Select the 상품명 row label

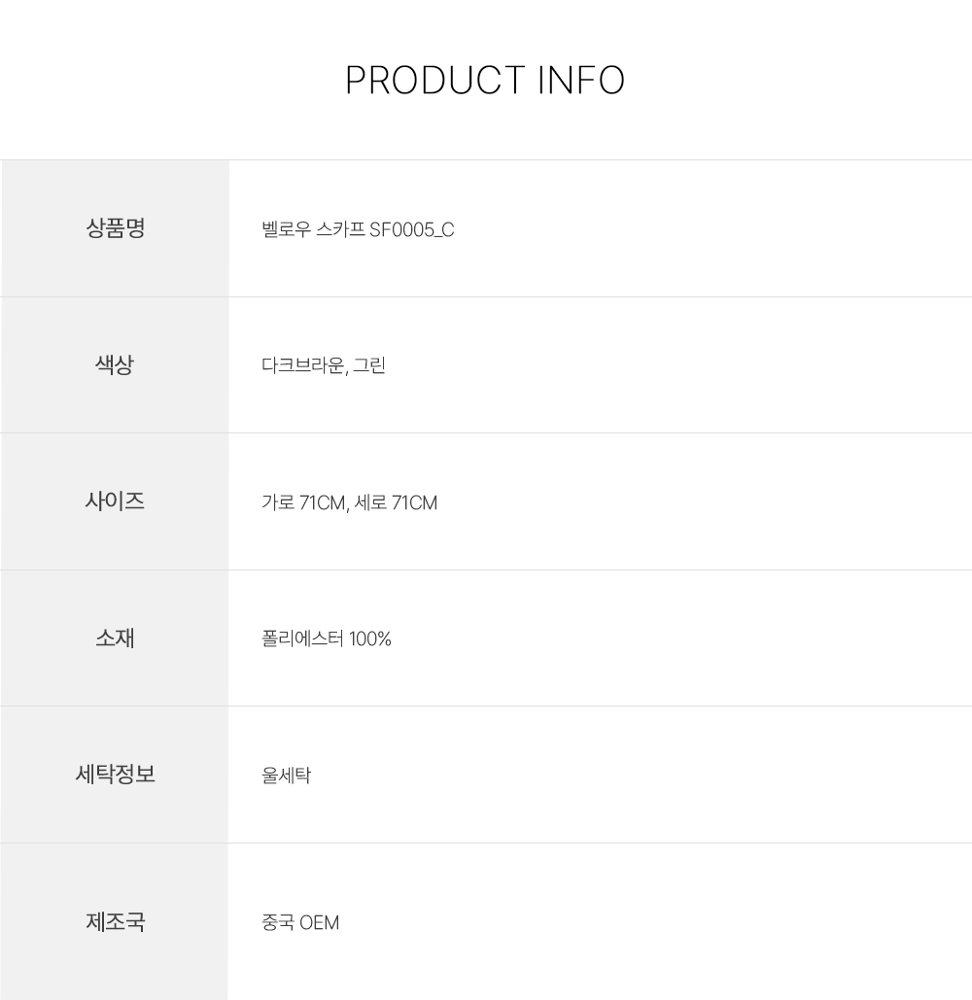115,228
